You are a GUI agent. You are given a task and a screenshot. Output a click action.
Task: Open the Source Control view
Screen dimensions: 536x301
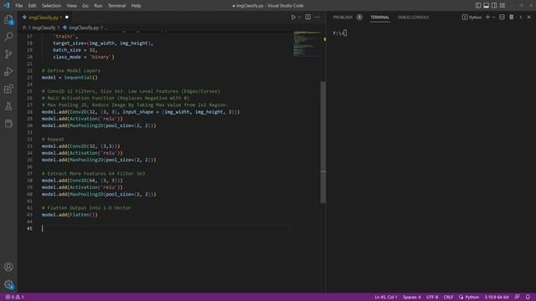pos(8,54)
